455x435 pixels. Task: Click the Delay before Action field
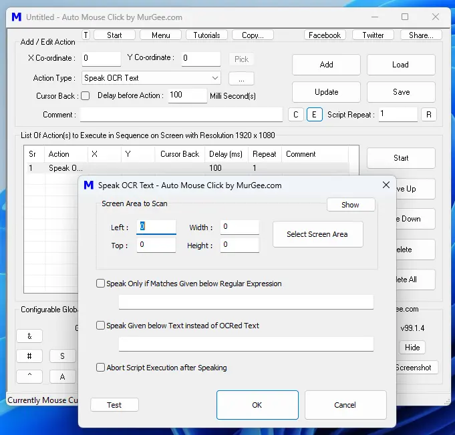coord(188,95)
